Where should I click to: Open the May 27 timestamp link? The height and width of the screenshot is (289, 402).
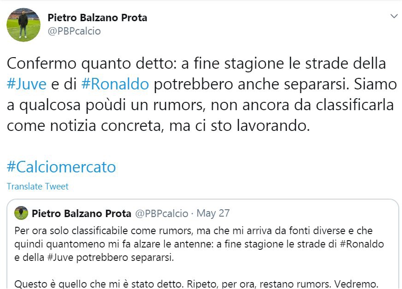(213, 213)
